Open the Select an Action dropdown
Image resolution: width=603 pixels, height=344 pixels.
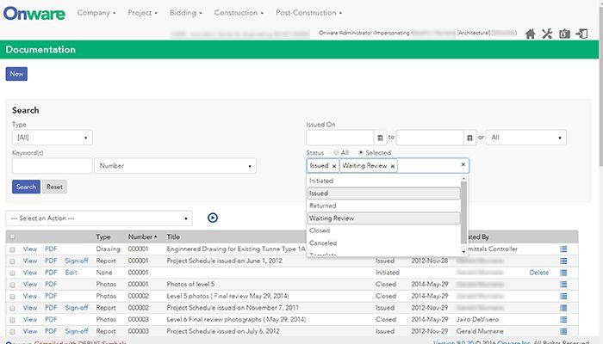click(x=99, y=218)
